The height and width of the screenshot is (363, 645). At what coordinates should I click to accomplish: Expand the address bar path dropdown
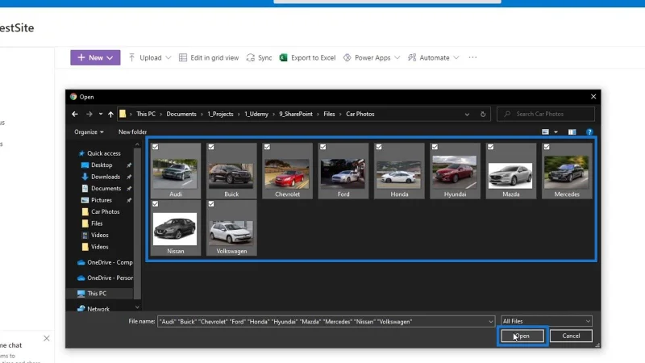tap(467, 114)
